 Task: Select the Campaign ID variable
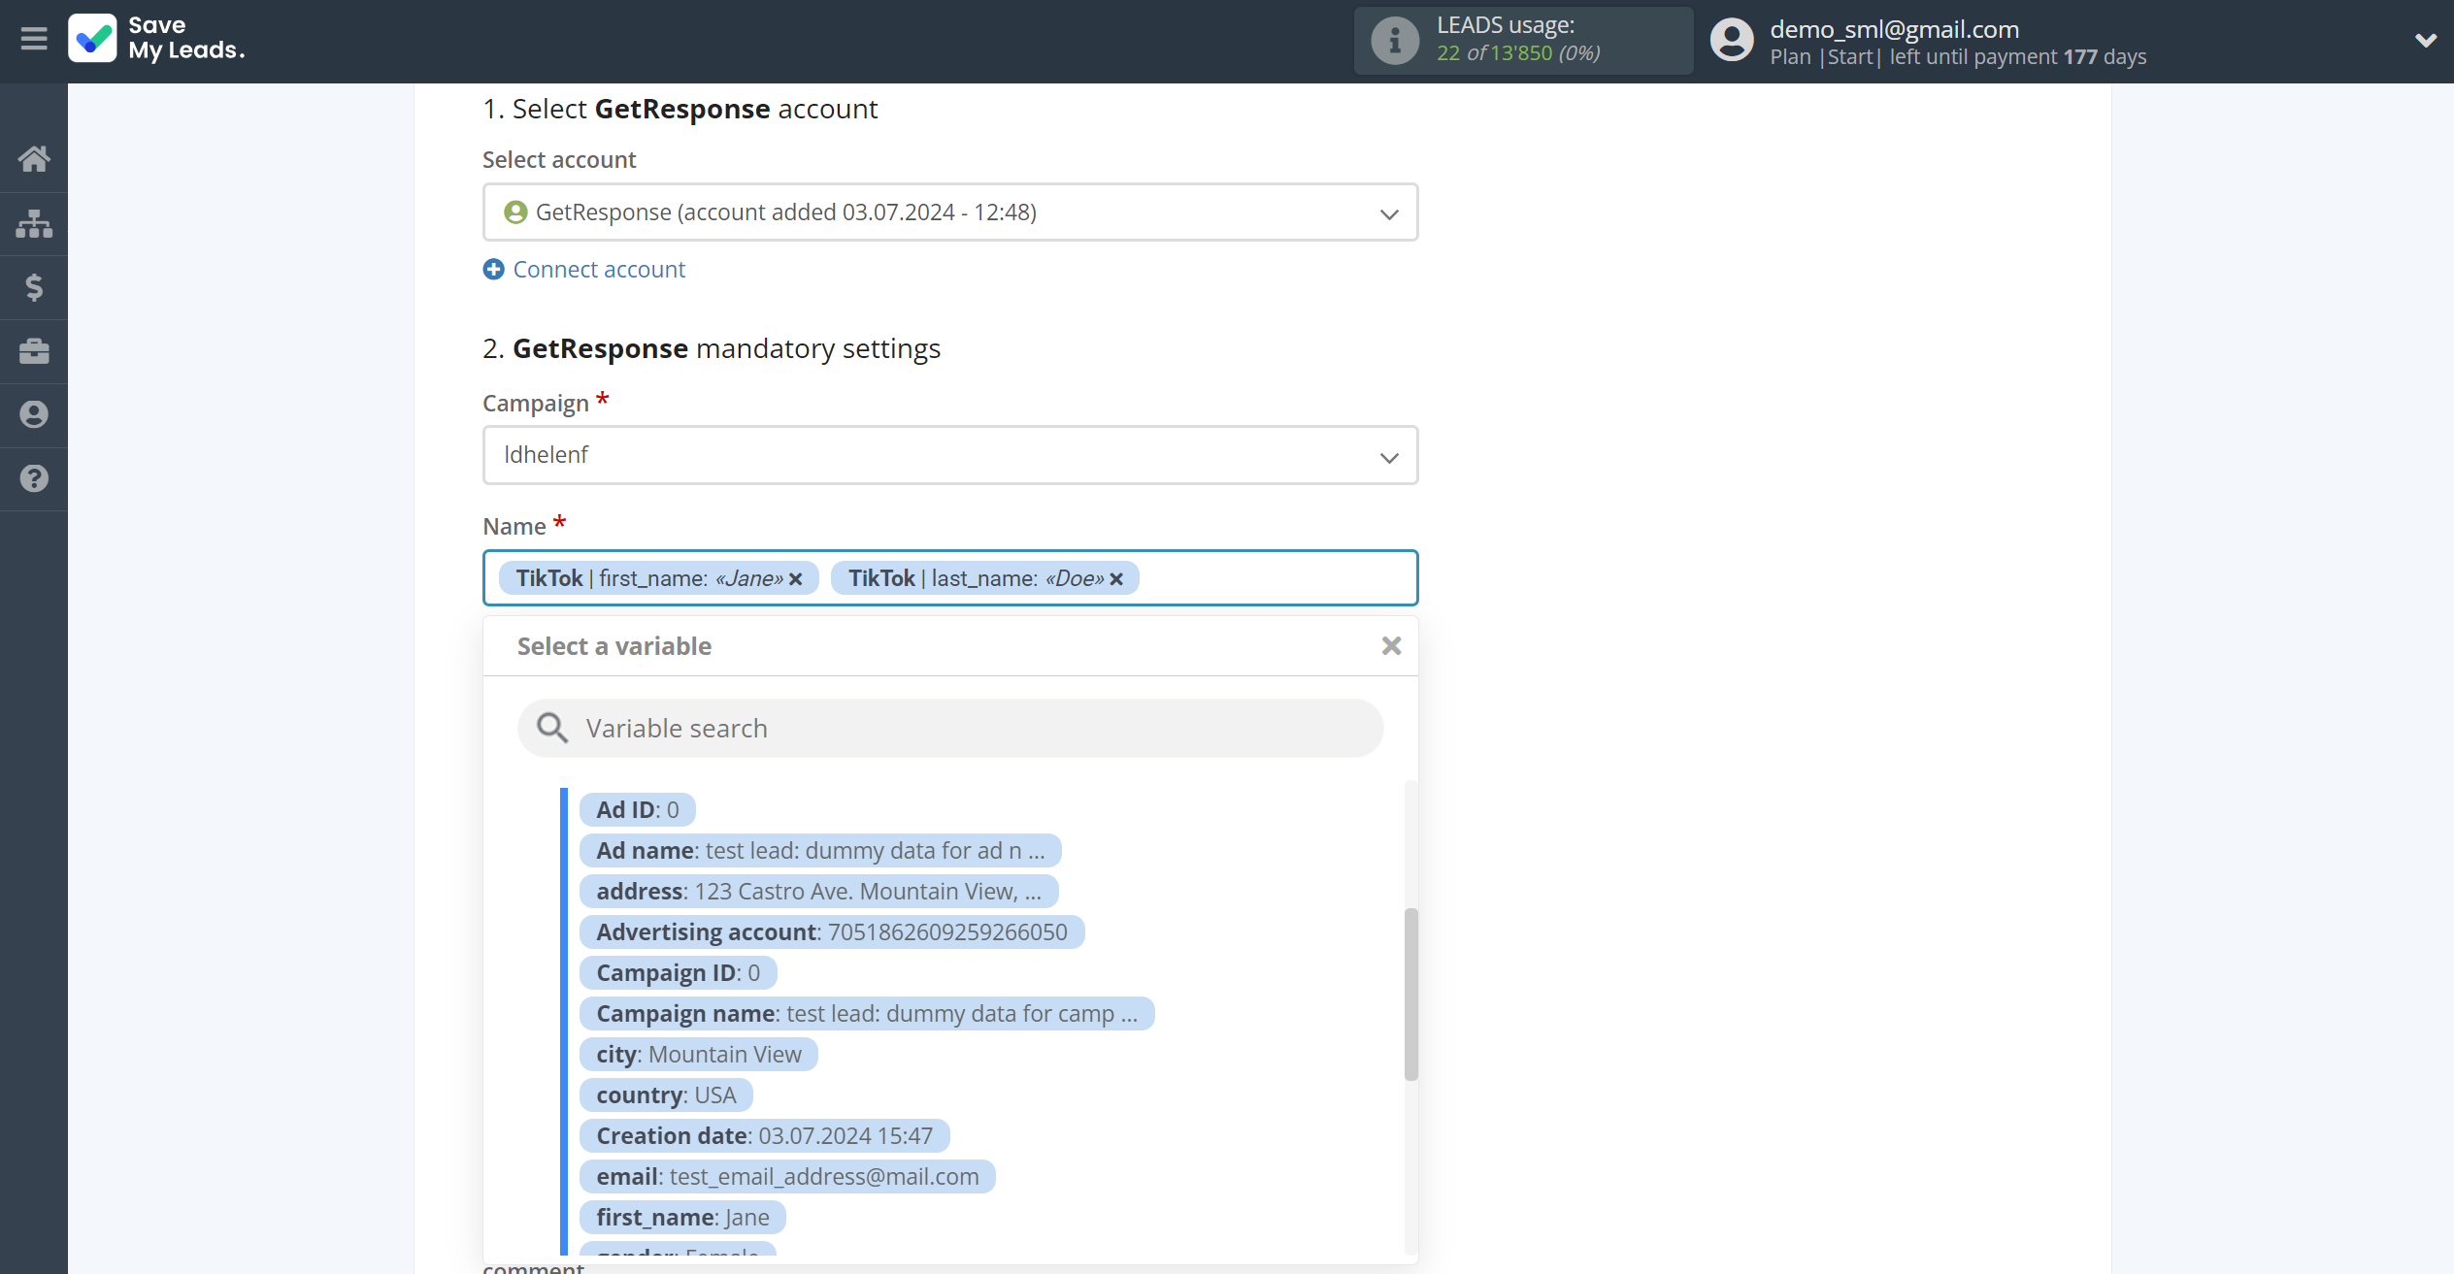coord(679,973)
